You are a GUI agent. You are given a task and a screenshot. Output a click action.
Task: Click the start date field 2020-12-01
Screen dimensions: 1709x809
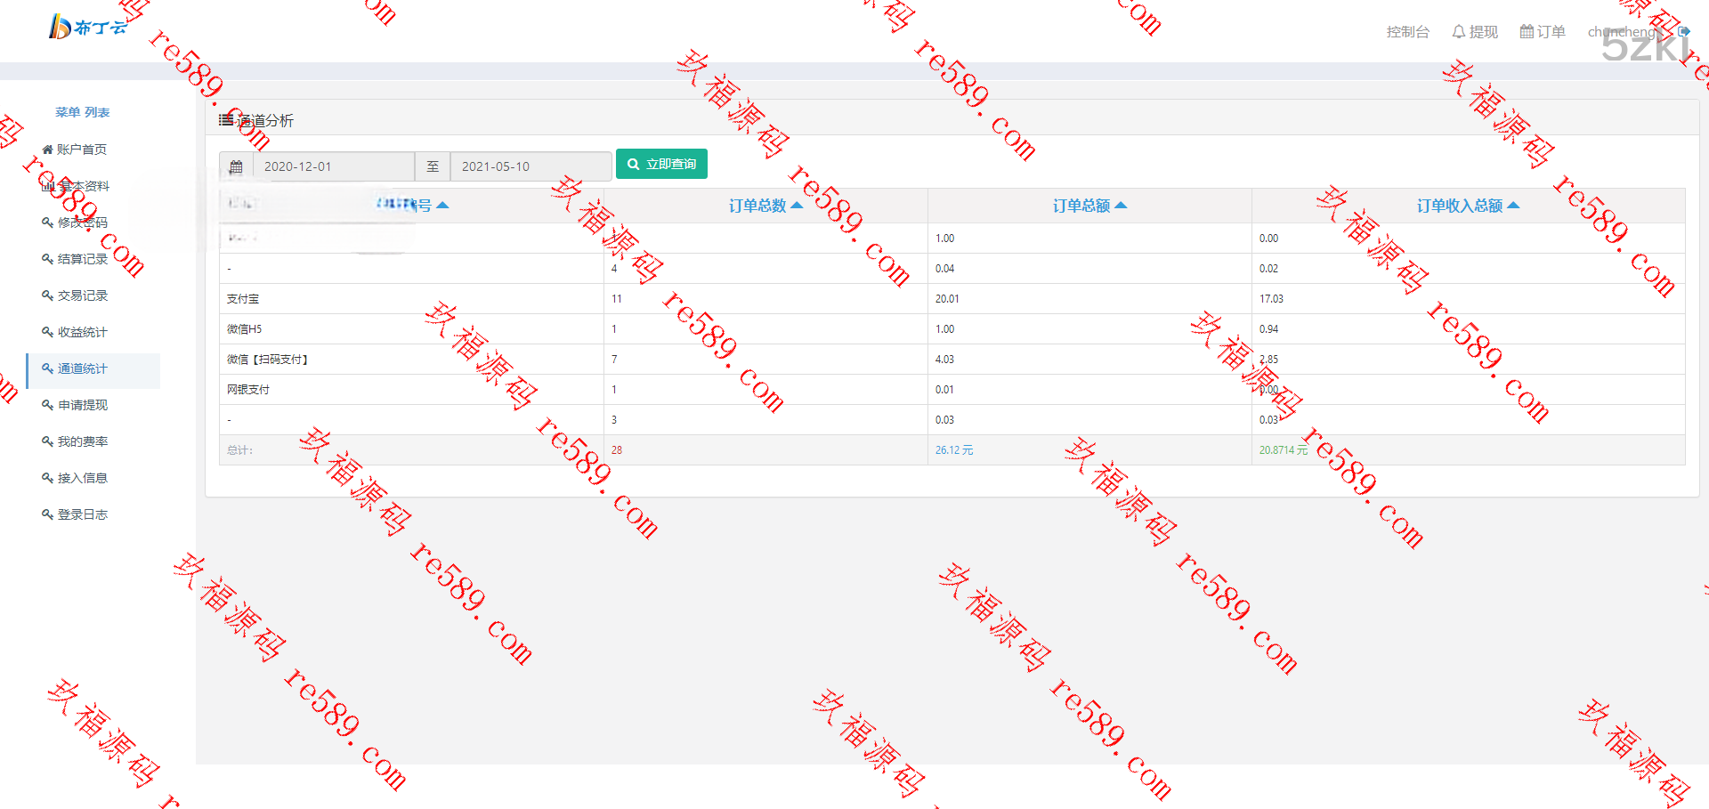tap(334, 166)
